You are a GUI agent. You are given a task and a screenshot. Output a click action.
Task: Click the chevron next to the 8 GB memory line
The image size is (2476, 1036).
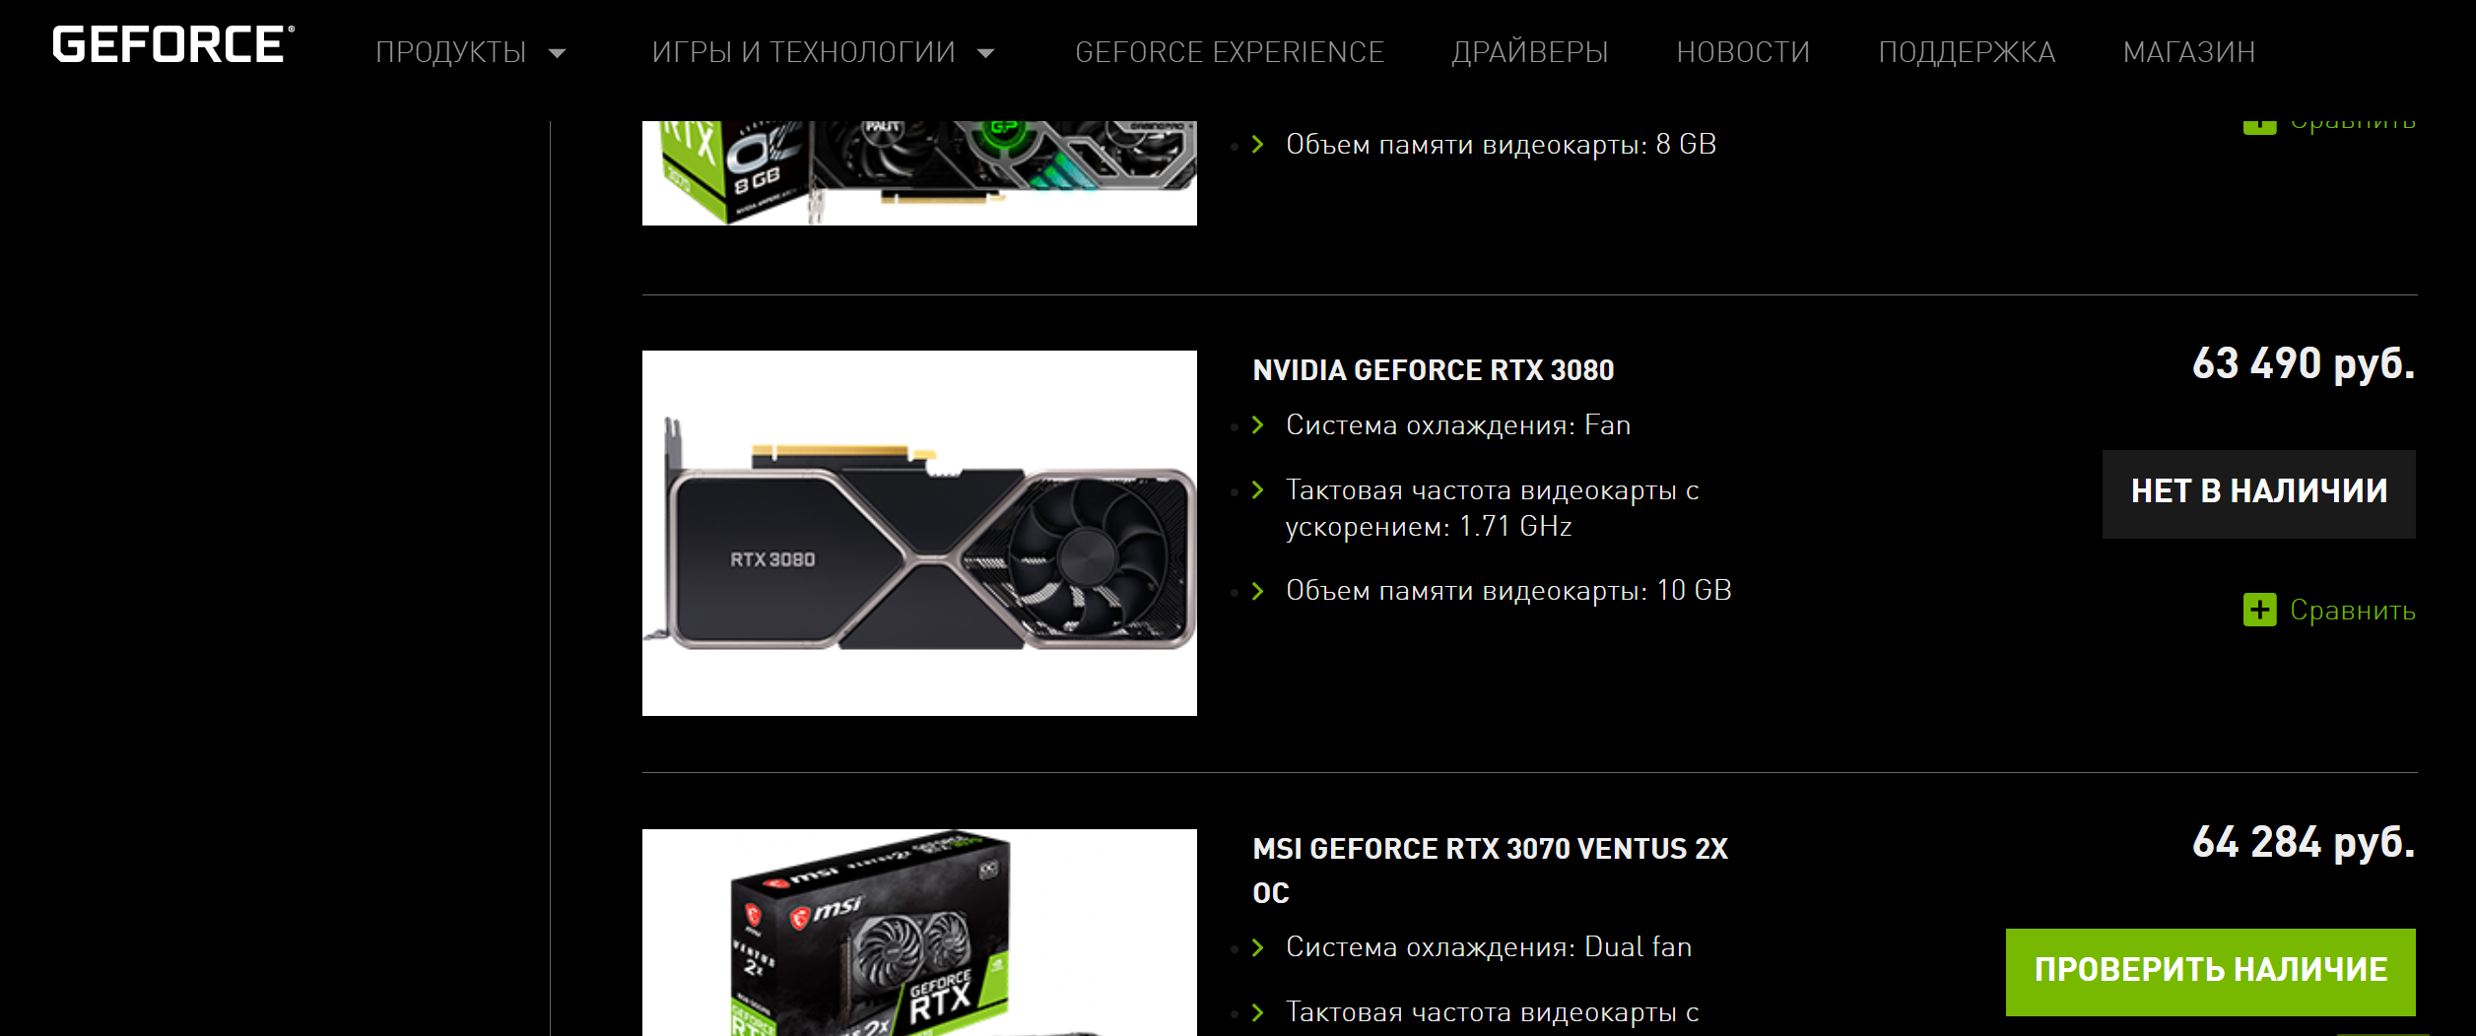[1257, 145]
